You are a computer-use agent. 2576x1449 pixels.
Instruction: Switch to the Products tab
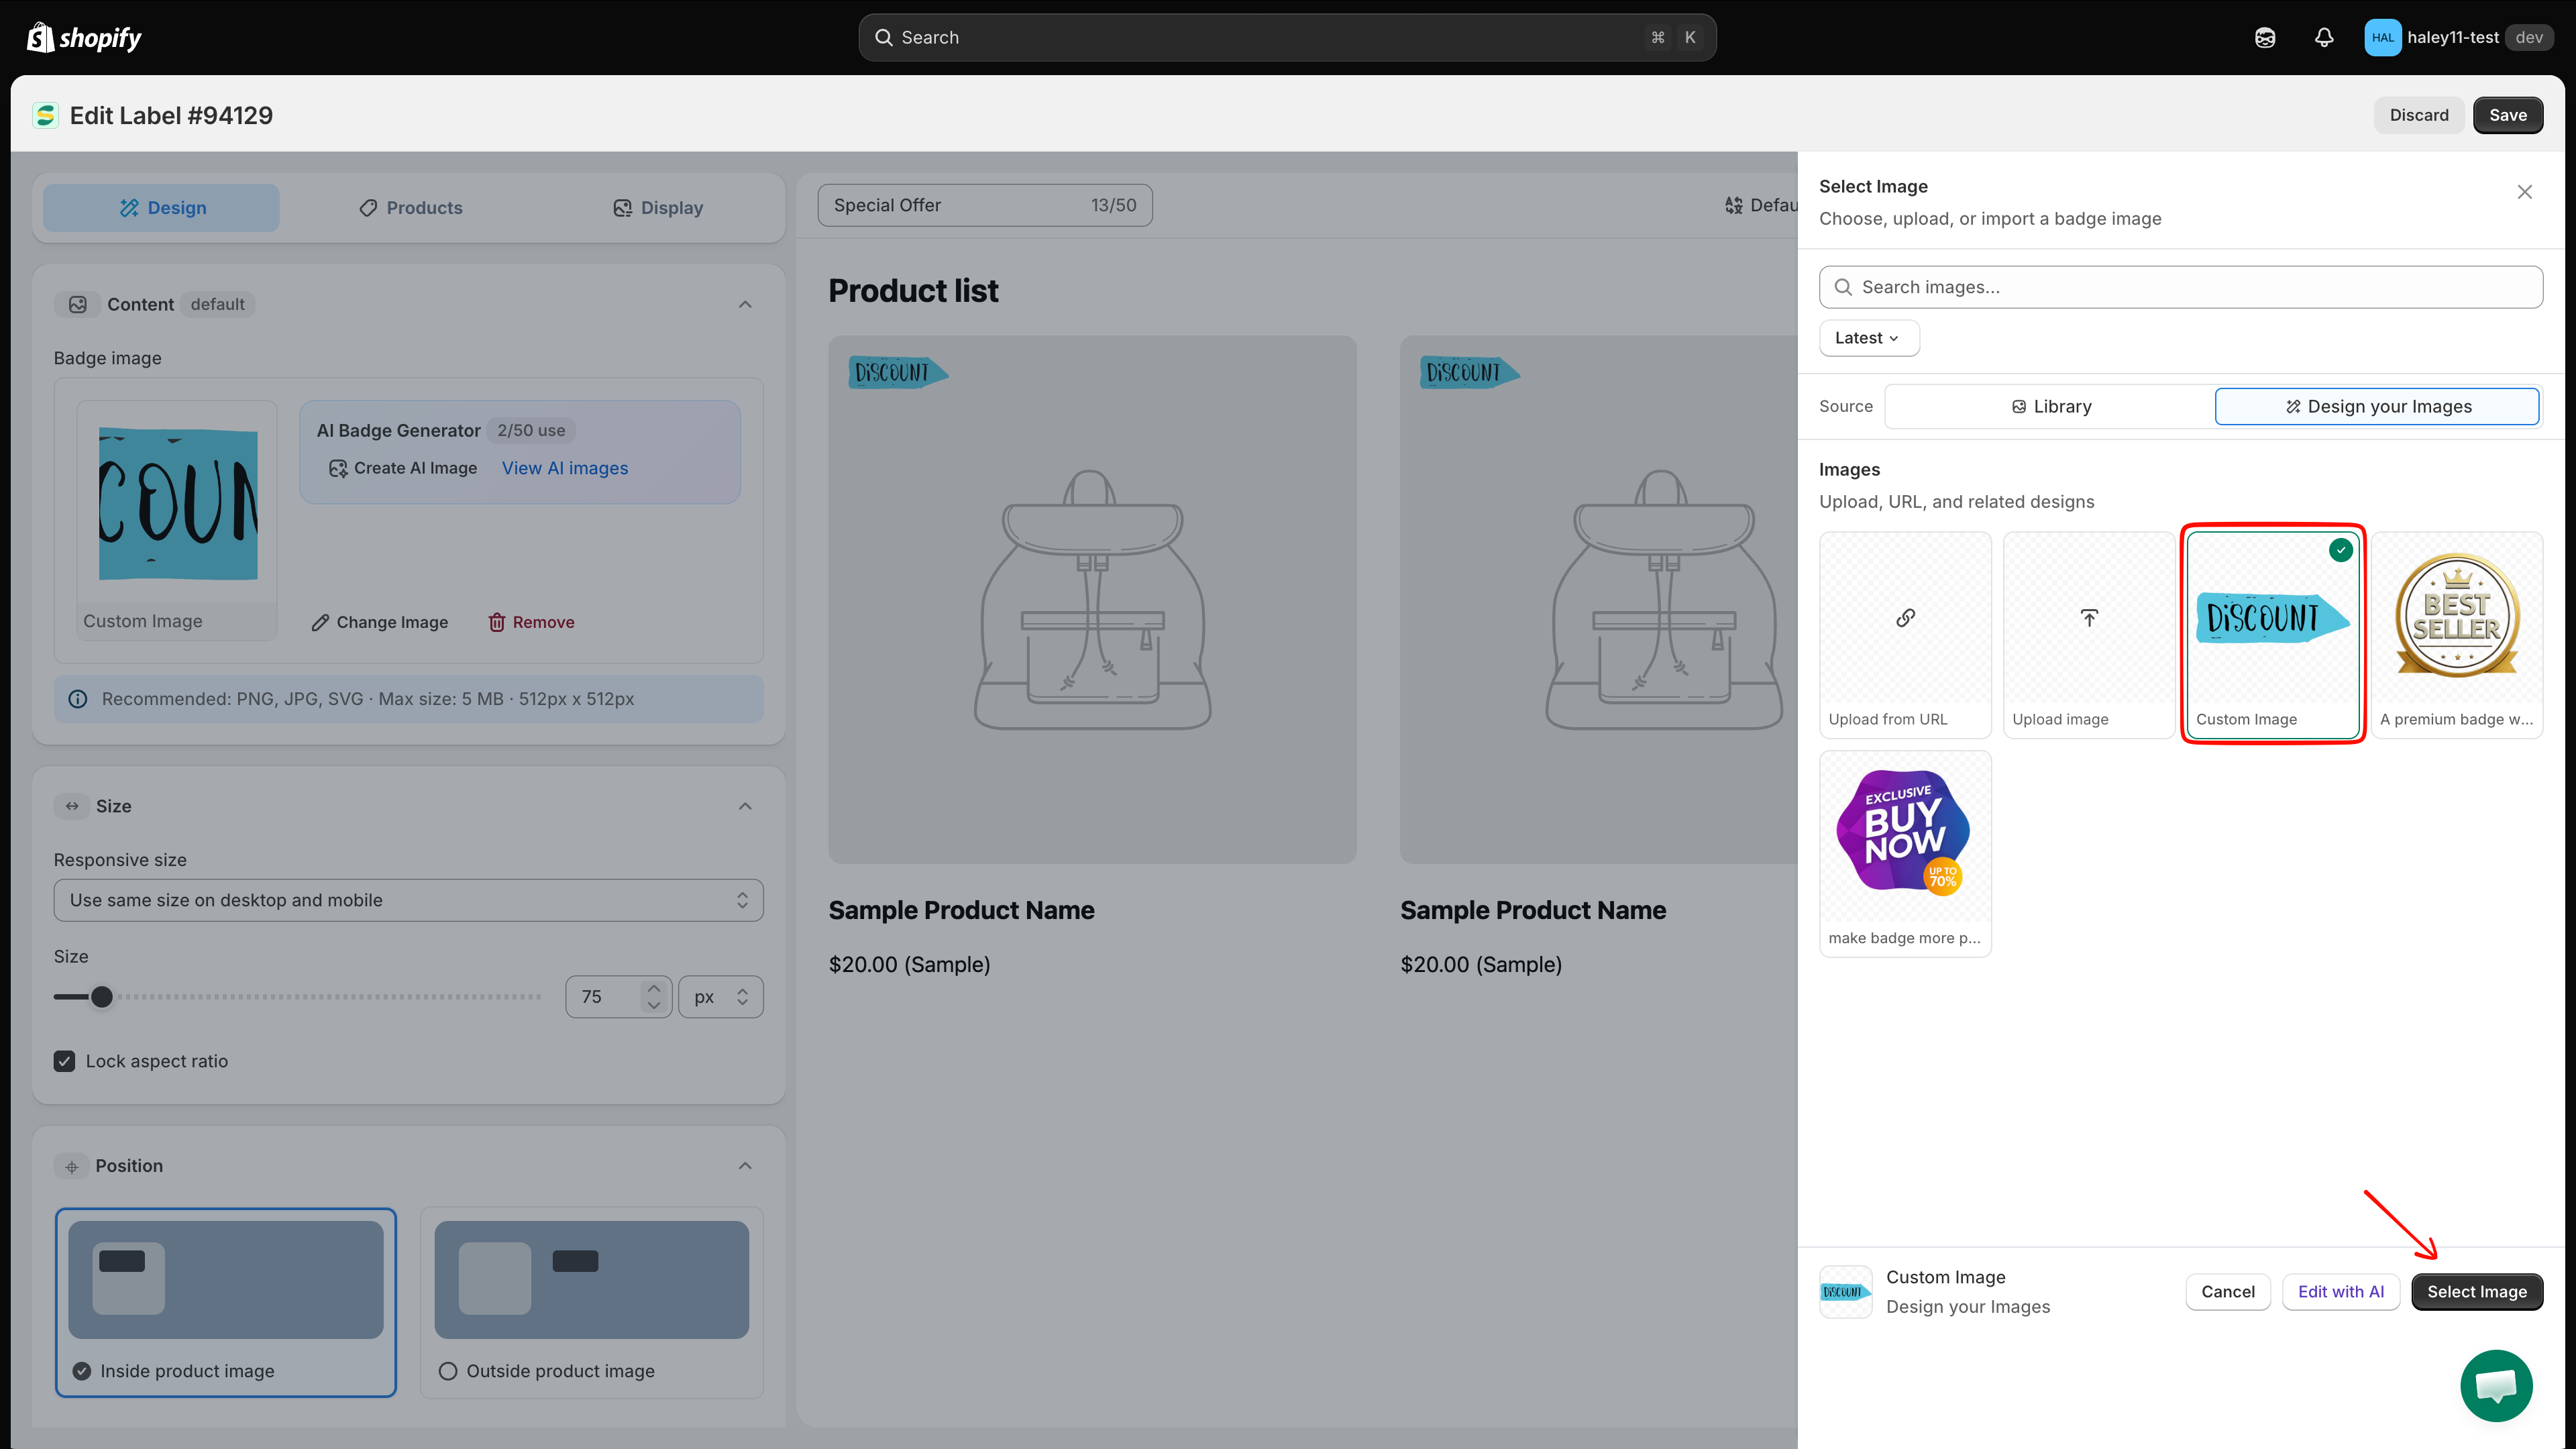(x=410, y=208)
